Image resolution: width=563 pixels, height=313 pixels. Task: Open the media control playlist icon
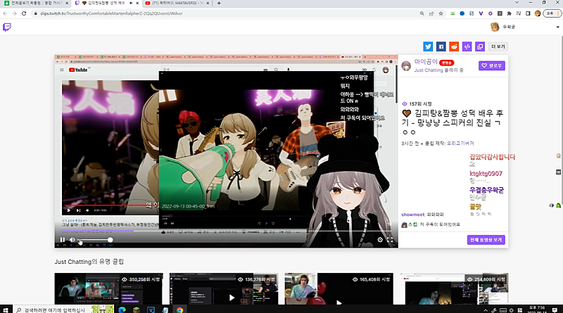519,13
